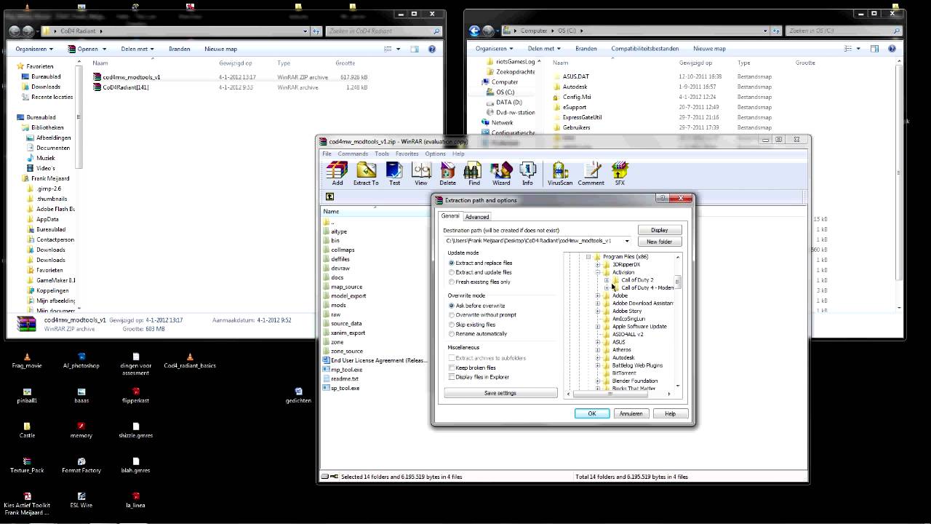This screenshot has height=524, width=931.
Task: Collapse the Program Files (x86) tree node
Action: 588,257
